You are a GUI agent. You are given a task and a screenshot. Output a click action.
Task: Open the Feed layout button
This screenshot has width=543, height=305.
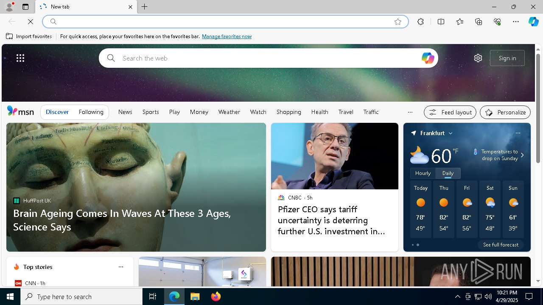[x=450, y=112]
